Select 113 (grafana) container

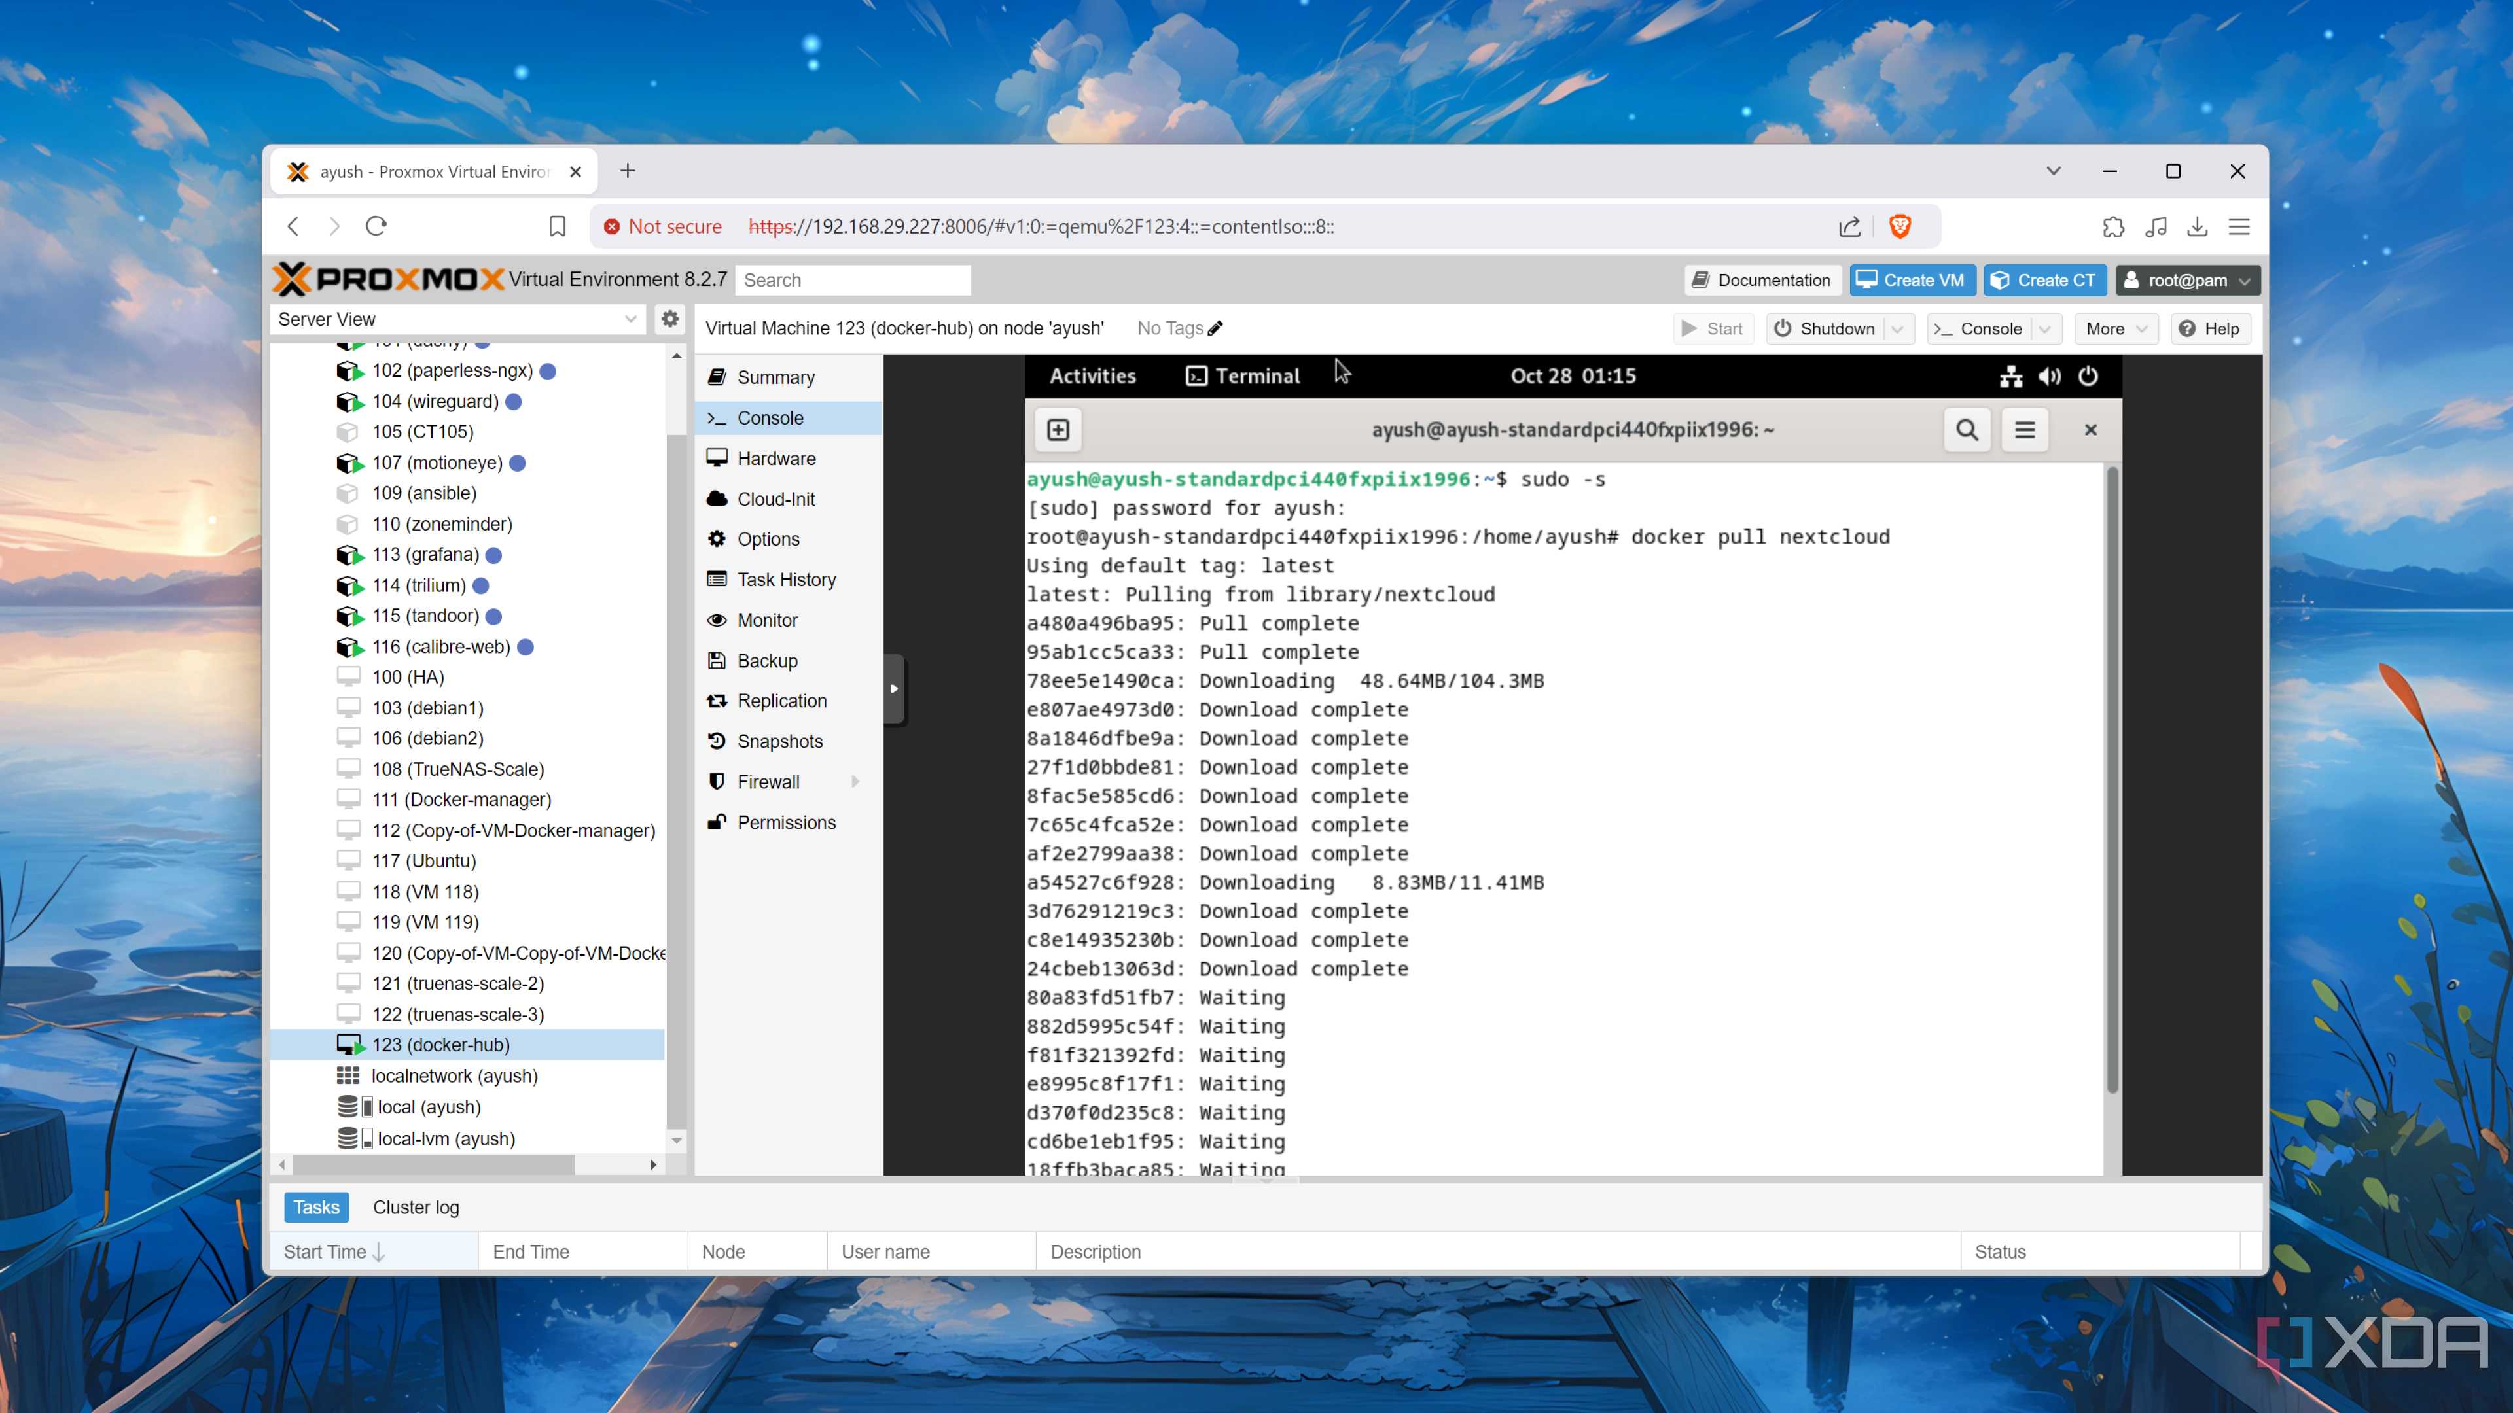click(x=469, y=555)
